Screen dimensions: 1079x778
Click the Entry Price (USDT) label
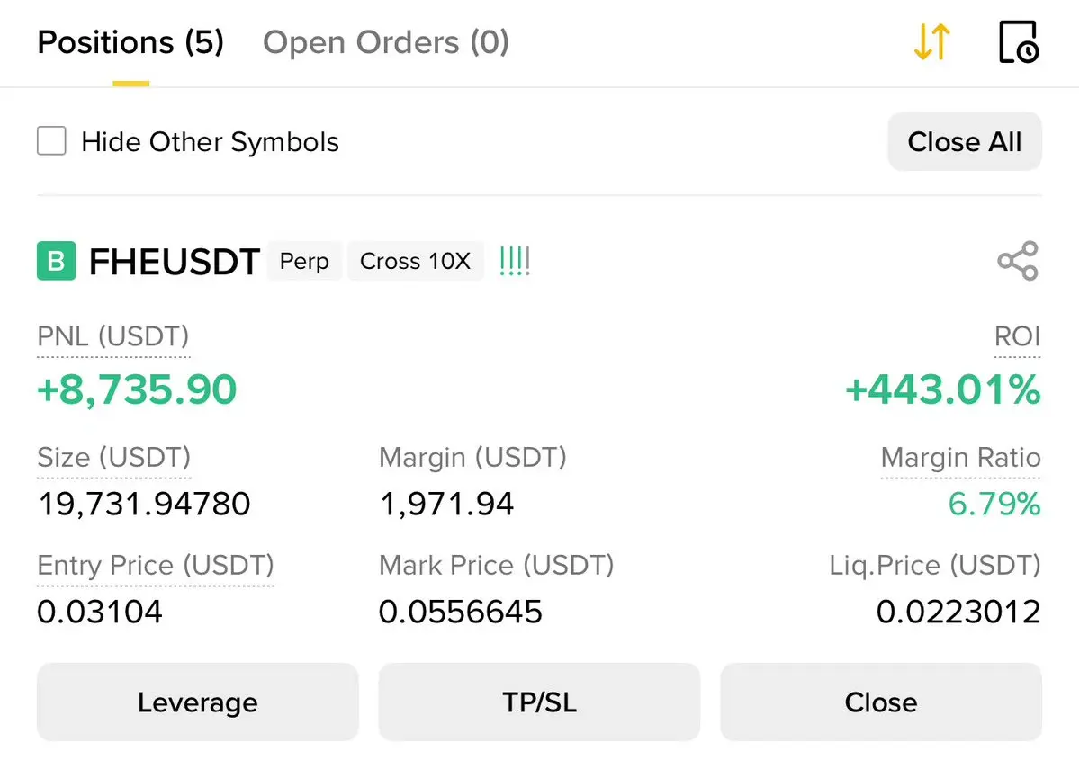(155, 566)
